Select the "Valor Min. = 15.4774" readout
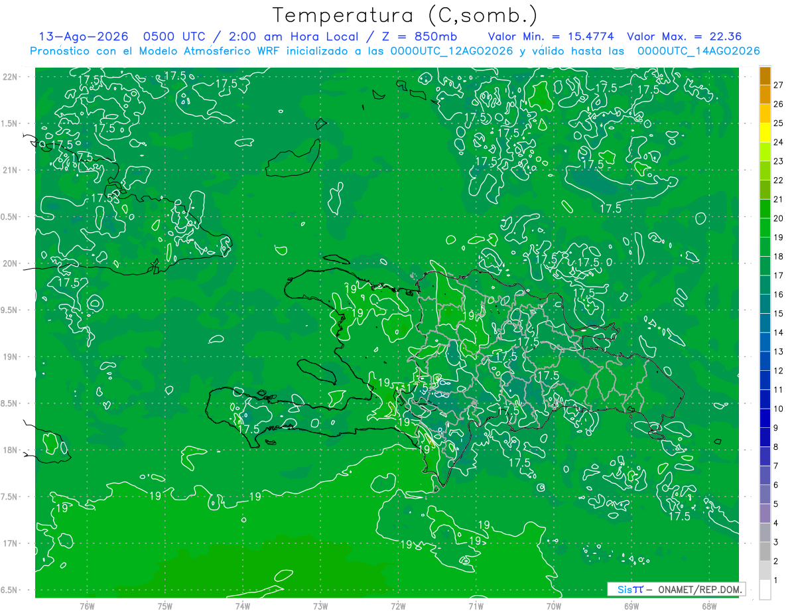 click(550, 36)
